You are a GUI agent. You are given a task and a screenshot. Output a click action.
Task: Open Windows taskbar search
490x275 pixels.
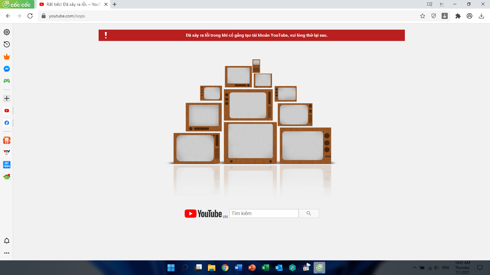[x=185, y=268]
